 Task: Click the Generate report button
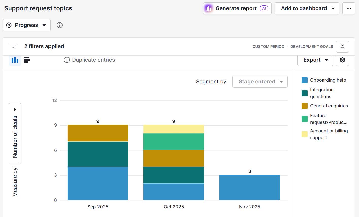(236, 8)
